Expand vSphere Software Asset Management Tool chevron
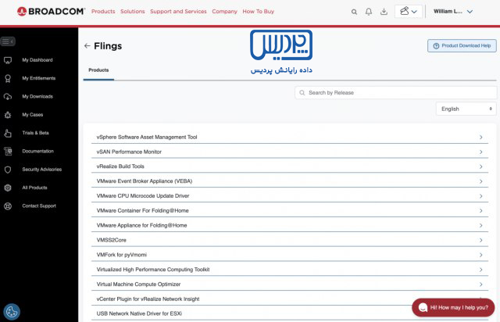The width and height of the screenshot is (500, 322). pos(481,138)
